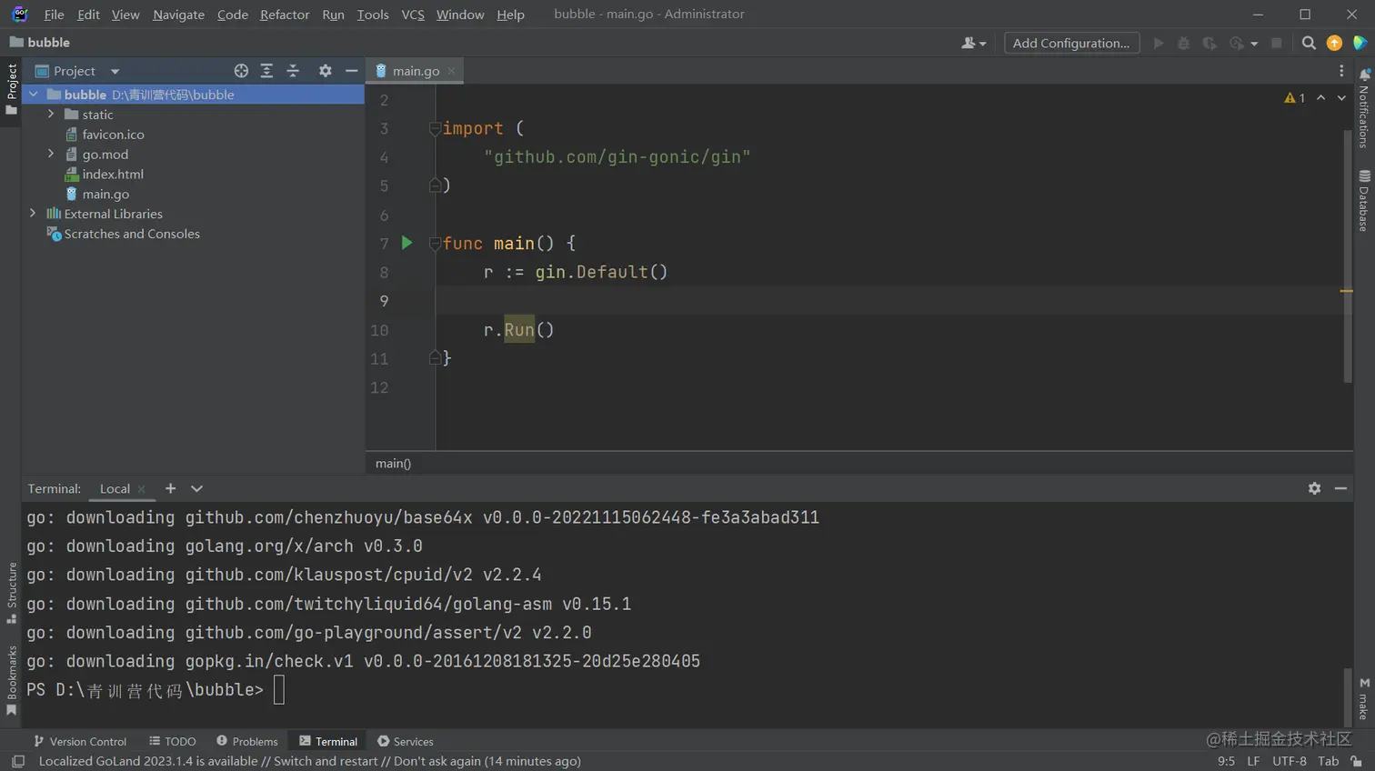Click the toolbar Run button
The height and width of the screenshot is (771, 1375).
1158,43
